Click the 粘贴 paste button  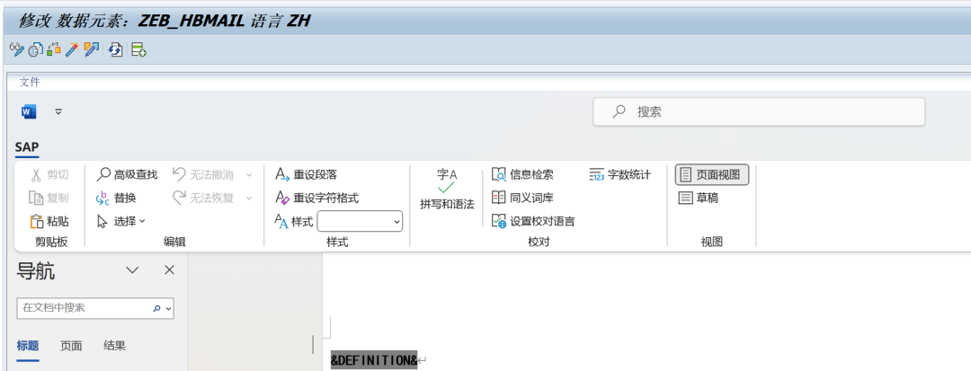point(49,221)
